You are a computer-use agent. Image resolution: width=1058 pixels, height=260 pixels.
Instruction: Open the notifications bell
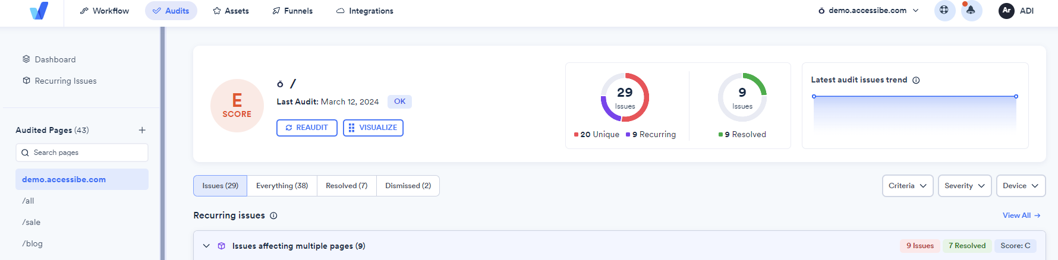(971, 11)
